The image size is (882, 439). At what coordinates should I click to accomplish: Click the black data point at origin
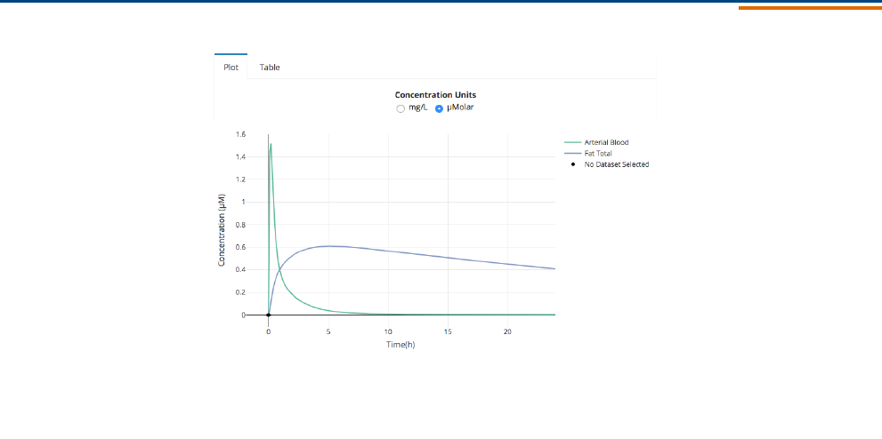click(x=269, y=315)
